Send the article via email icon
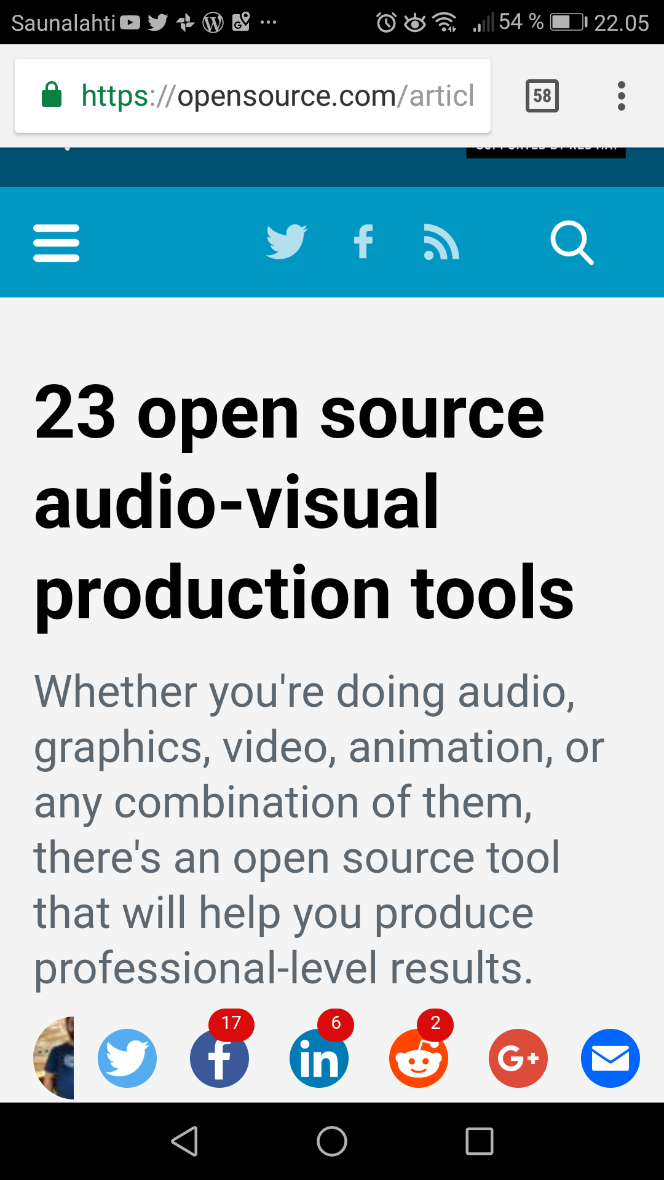 click(611, 1058)
